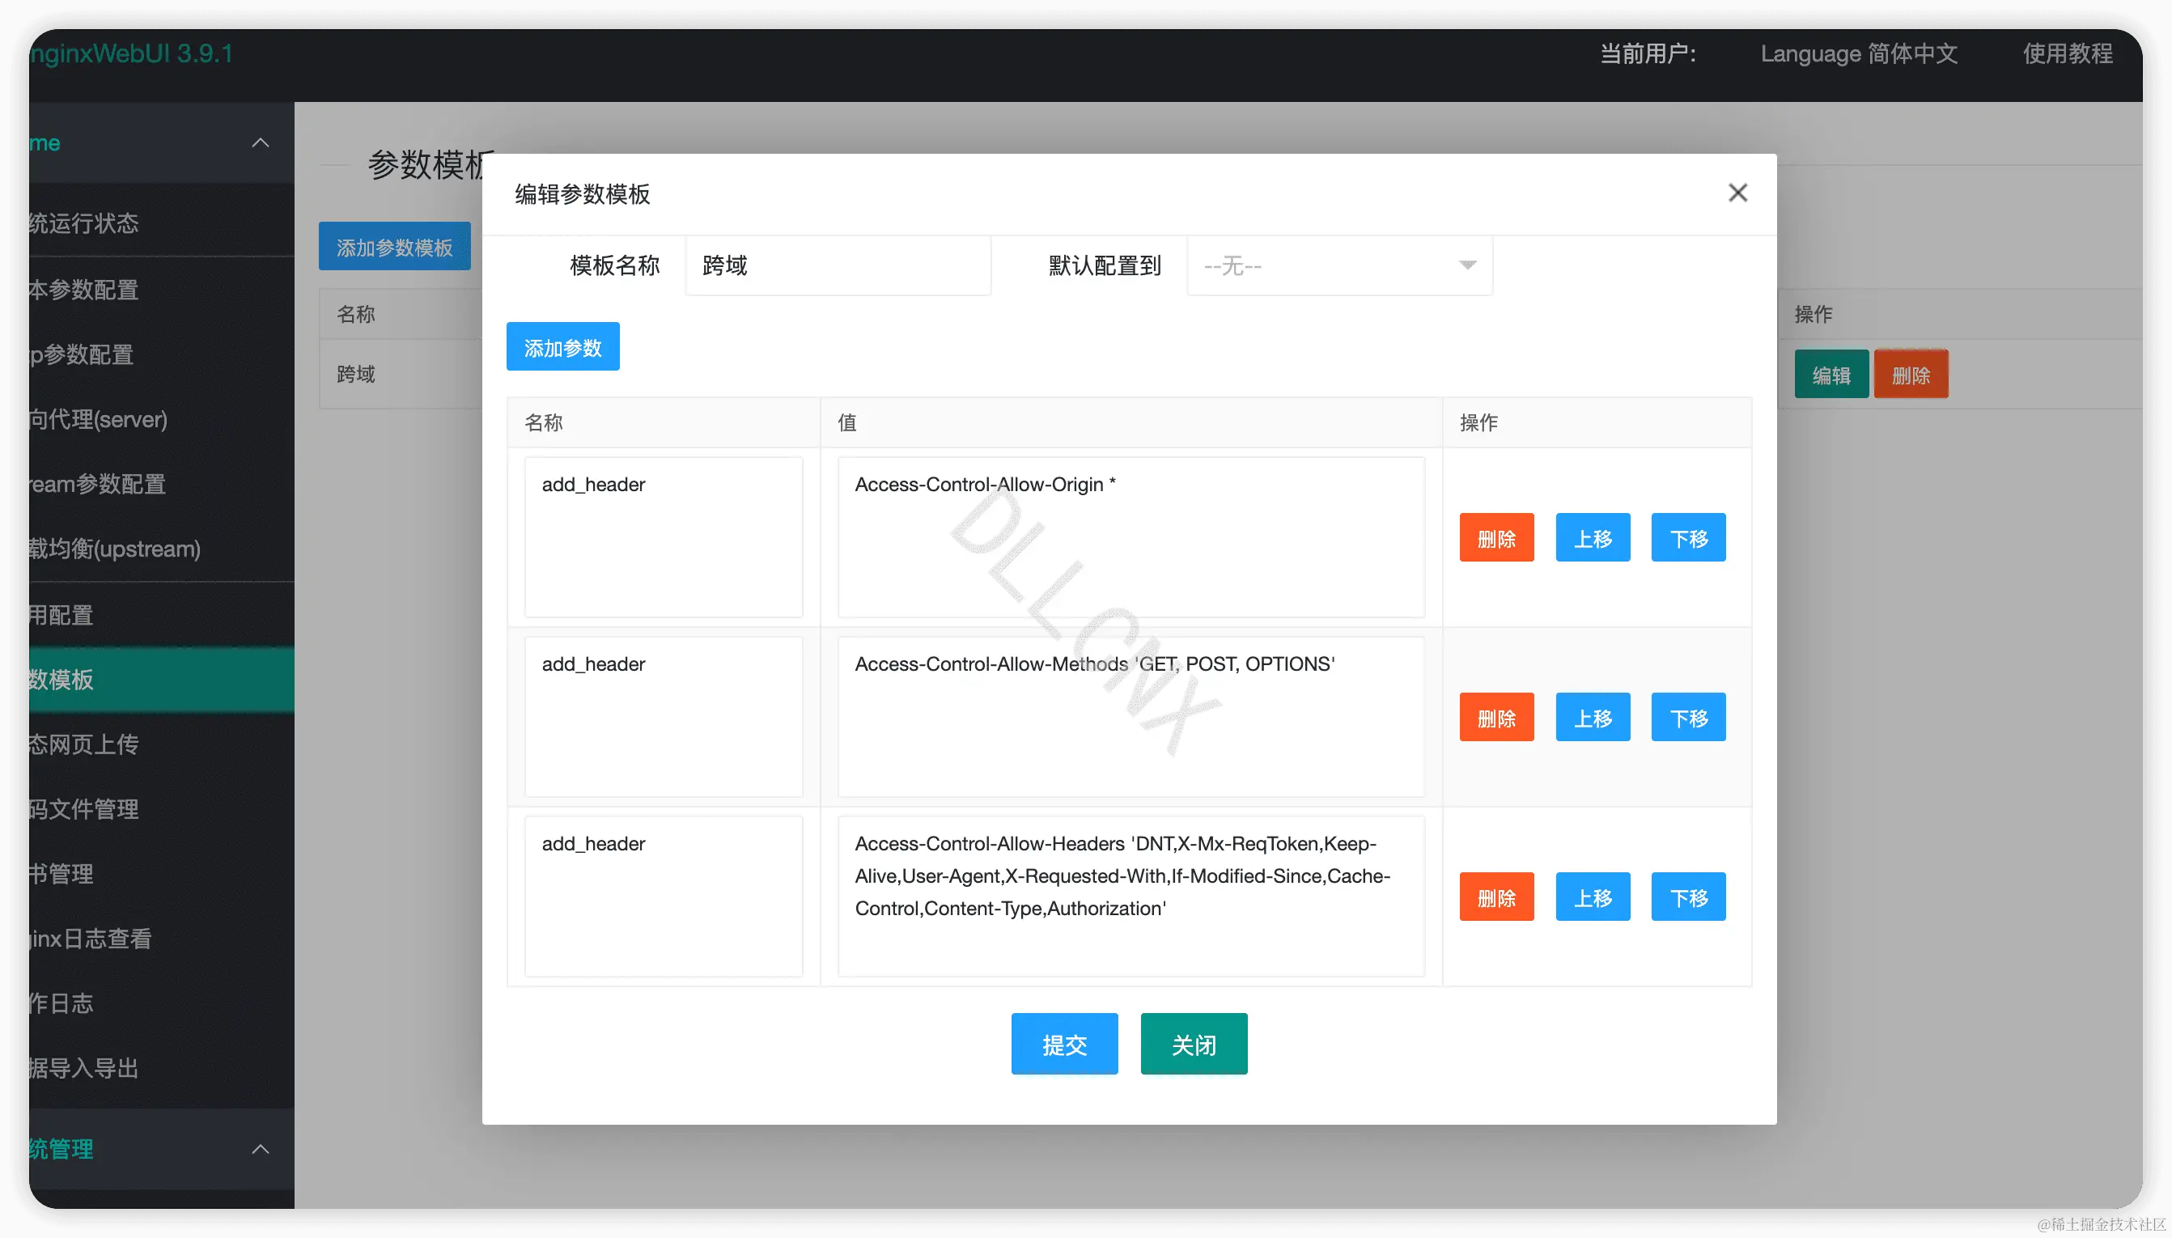Open the upstream load balancing menu item

[x=115, y=549]
